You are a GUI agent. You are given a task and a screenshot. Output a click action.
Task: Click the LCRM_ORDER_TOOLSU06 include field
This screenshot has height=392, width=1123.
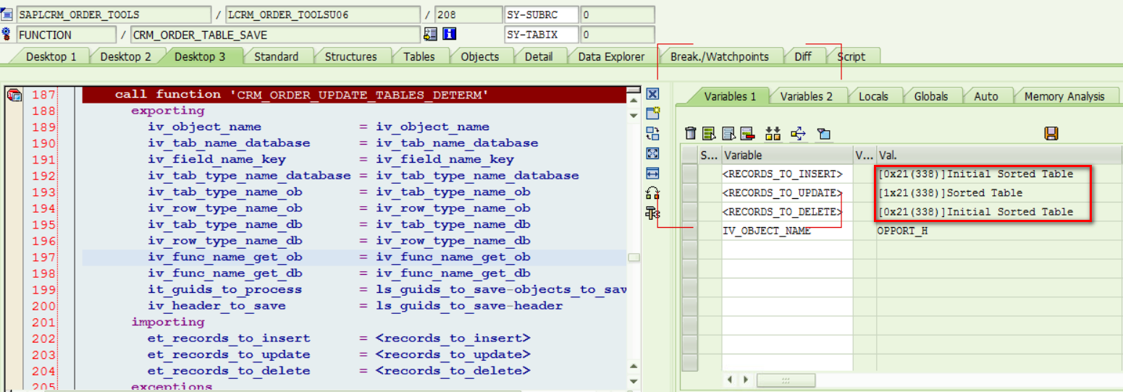323,14
